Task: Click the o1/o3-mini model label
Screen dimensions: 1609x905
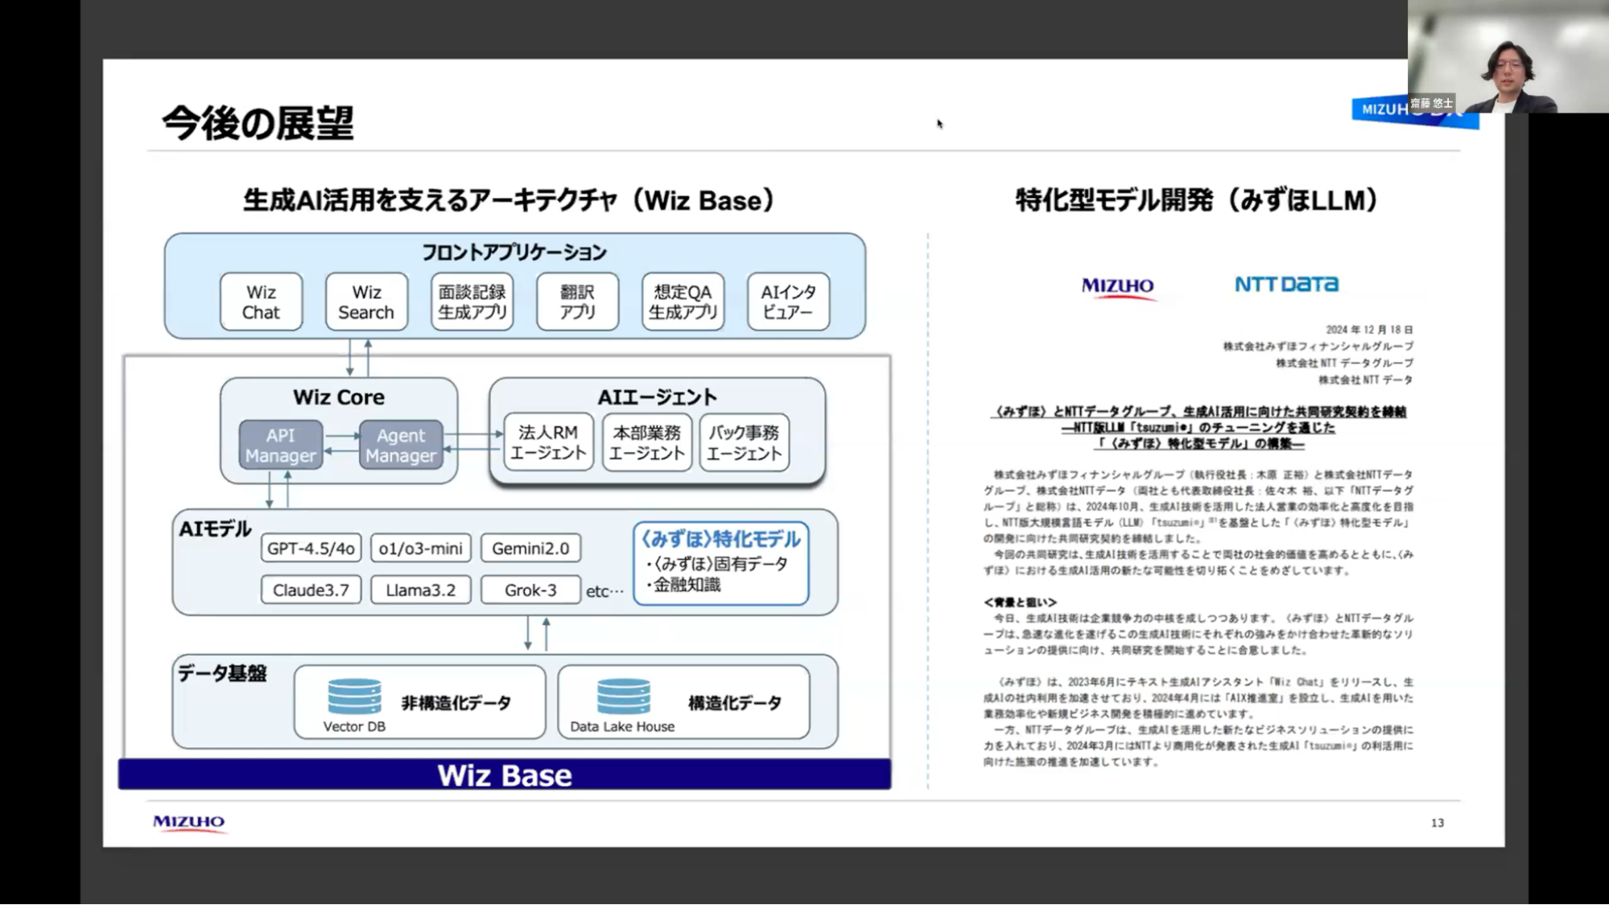Action: pyautogui.click(x=420, y=549)
